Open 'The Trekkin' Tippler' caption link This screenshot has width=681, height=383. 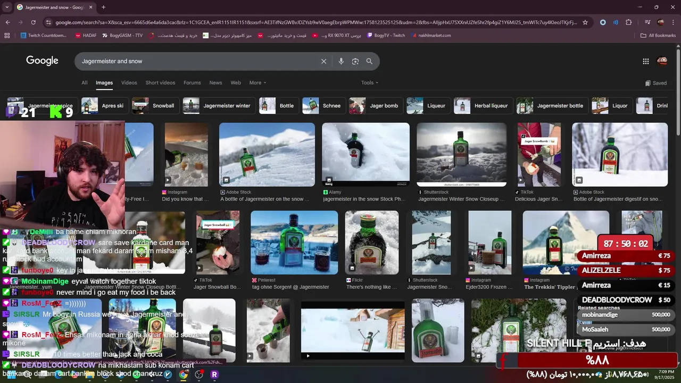click(550, 287)
